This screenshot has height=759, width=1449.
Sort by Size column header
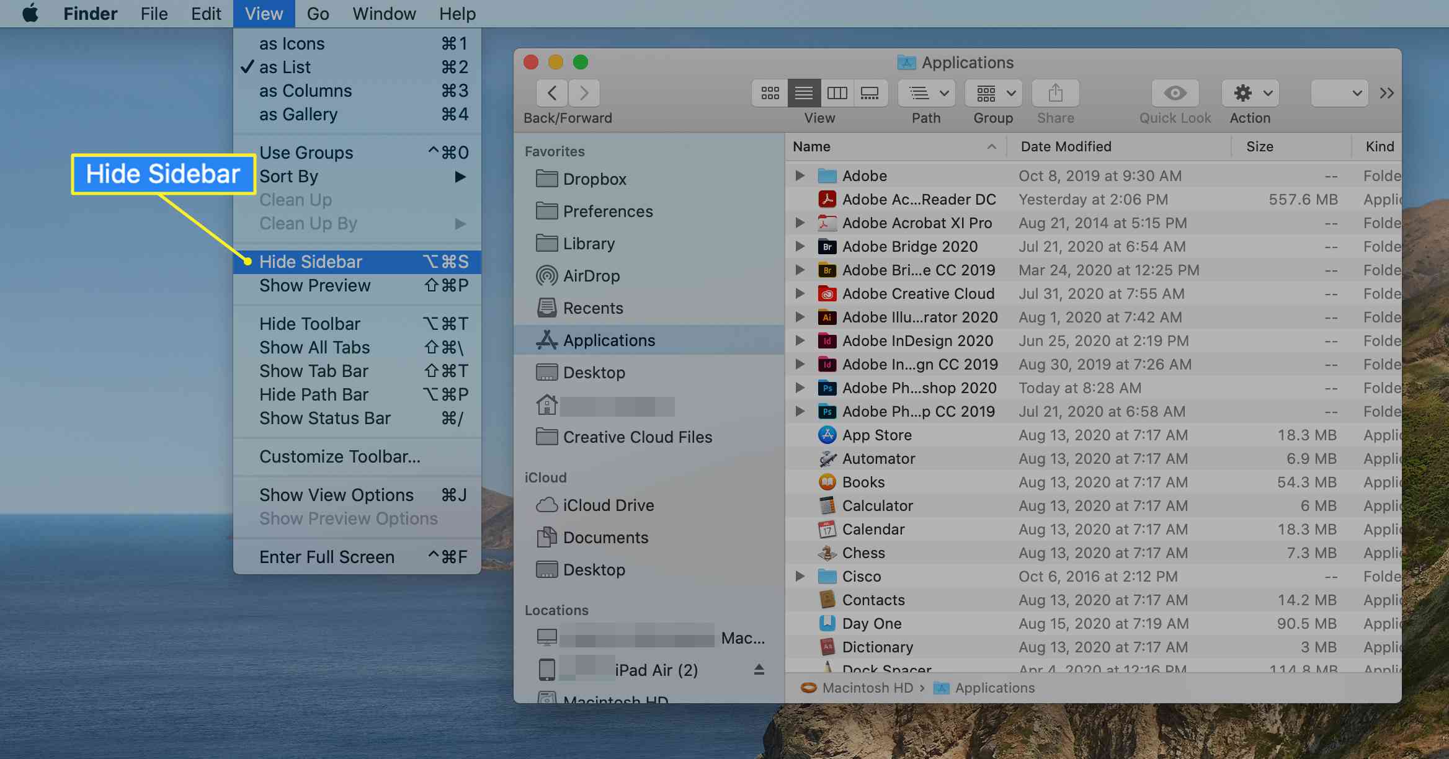coord(1291,146)
